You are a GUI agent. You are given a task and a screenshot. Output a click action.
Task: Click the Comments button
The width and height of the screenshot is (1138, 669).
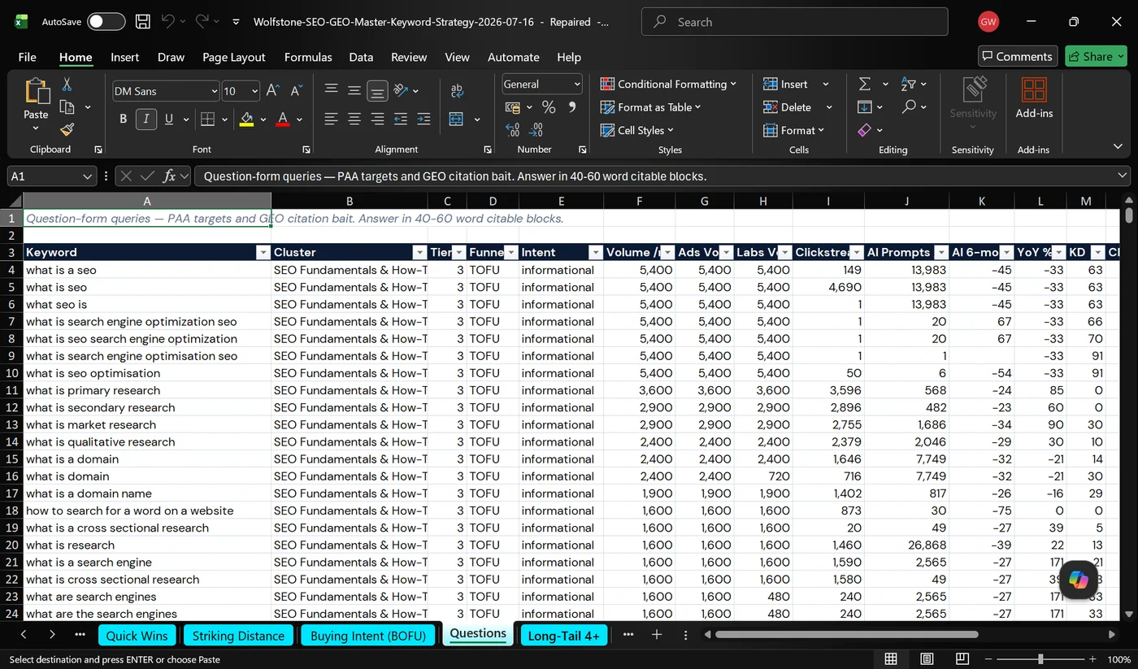point(1018,56)
